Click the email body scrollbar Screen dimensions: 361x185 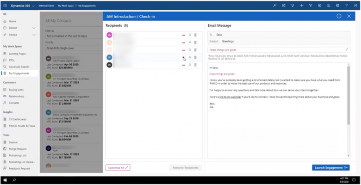pos(349,92)
